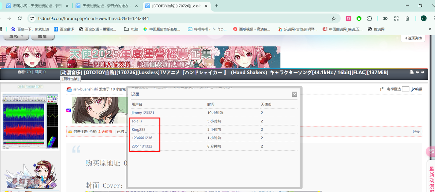Viewport: 435px width, 192px height.
Task: Go to previous thread arrow icon
Action: click(x=417, y=72)
